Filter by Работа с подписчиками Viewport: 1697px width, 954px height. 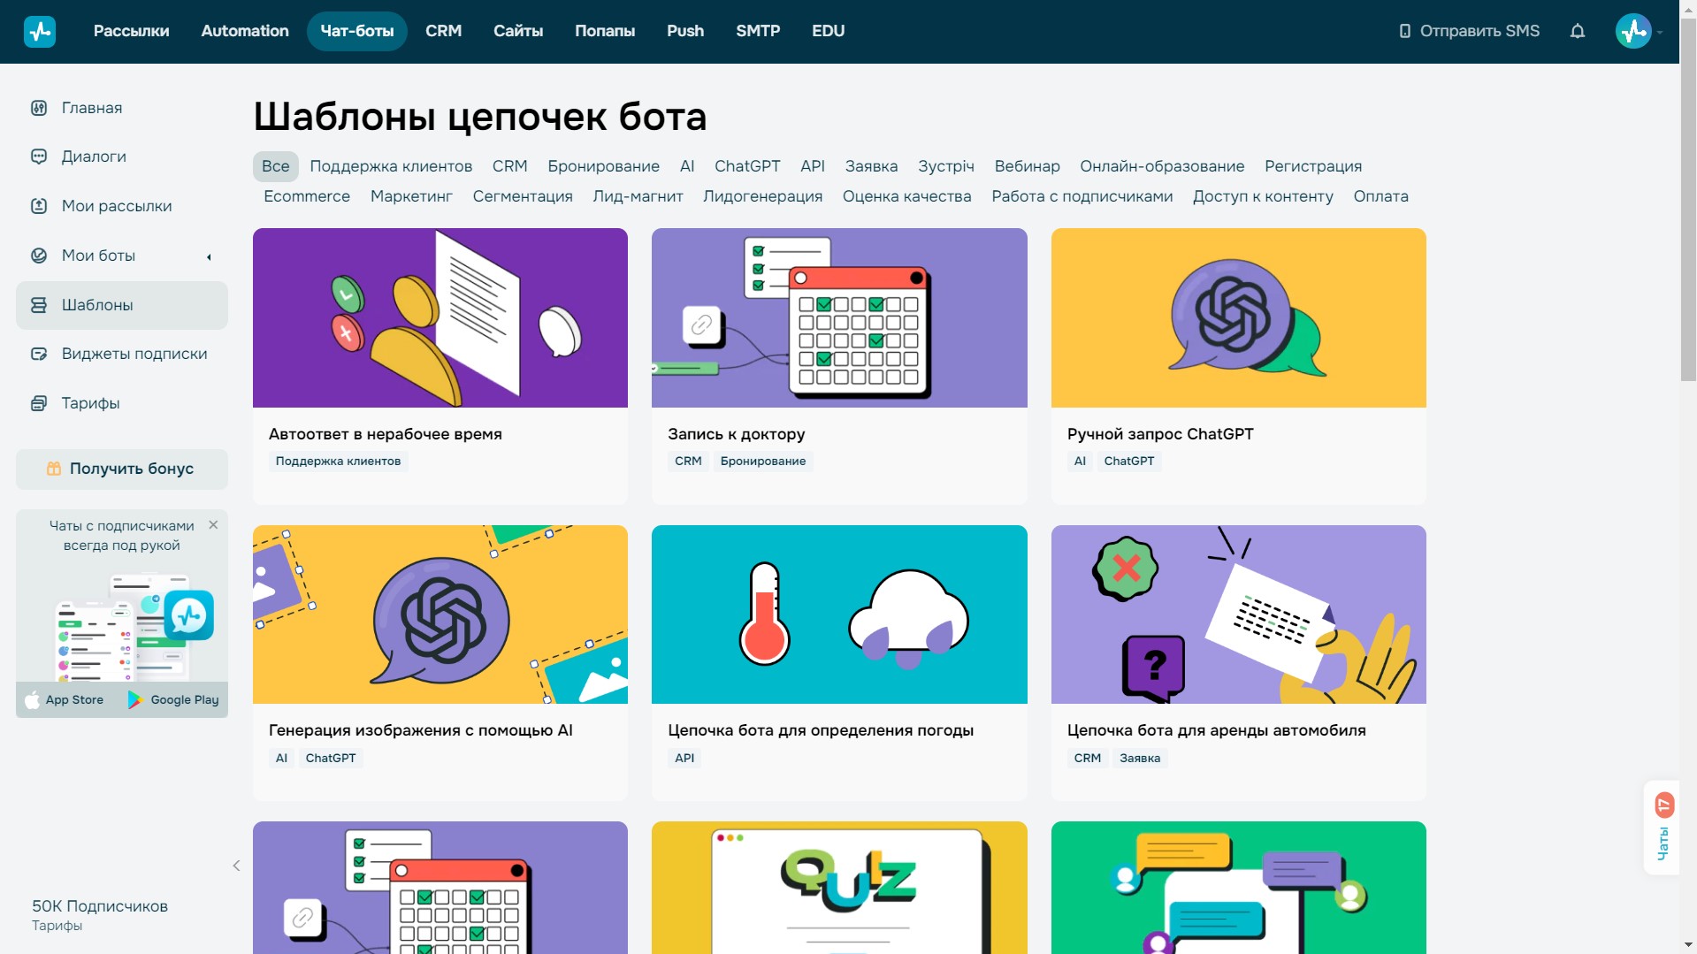(1082, 196)
